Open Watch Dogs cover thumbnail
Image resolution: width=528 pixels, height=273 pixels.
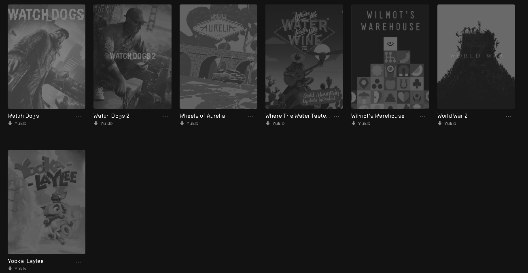tap(47, 57)
